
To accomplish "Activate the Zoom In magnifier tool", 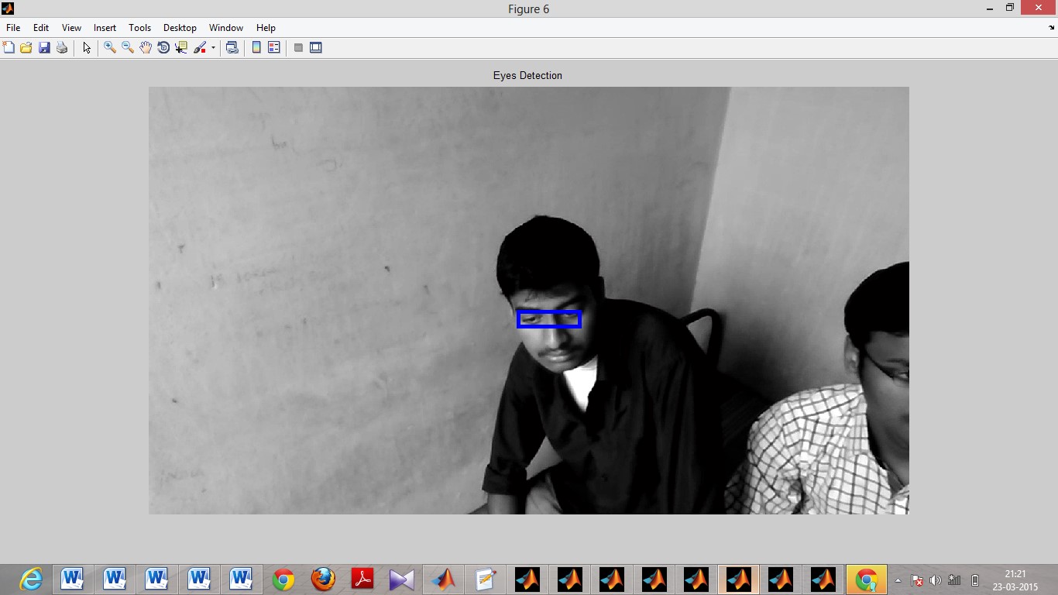I will coord(110,48).
